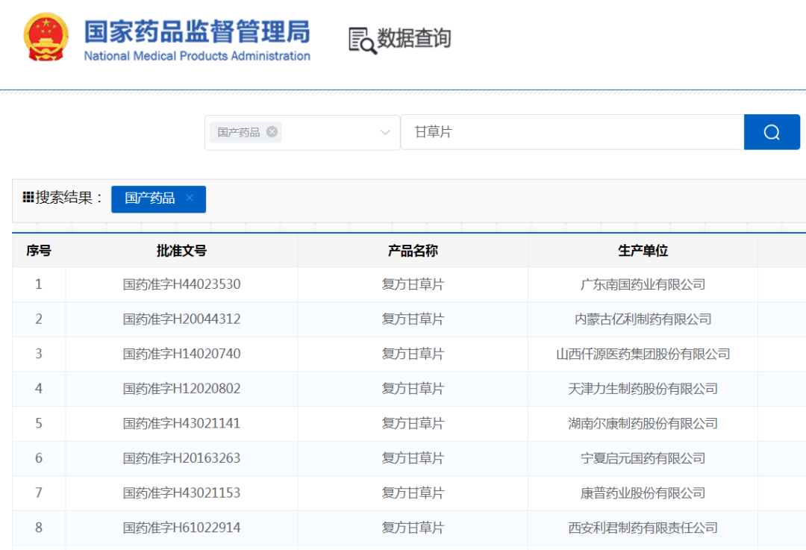This screenshot has height=550, width=806.
Task: Select approval number 国药准字H12020802
Action: pos(181,389)
